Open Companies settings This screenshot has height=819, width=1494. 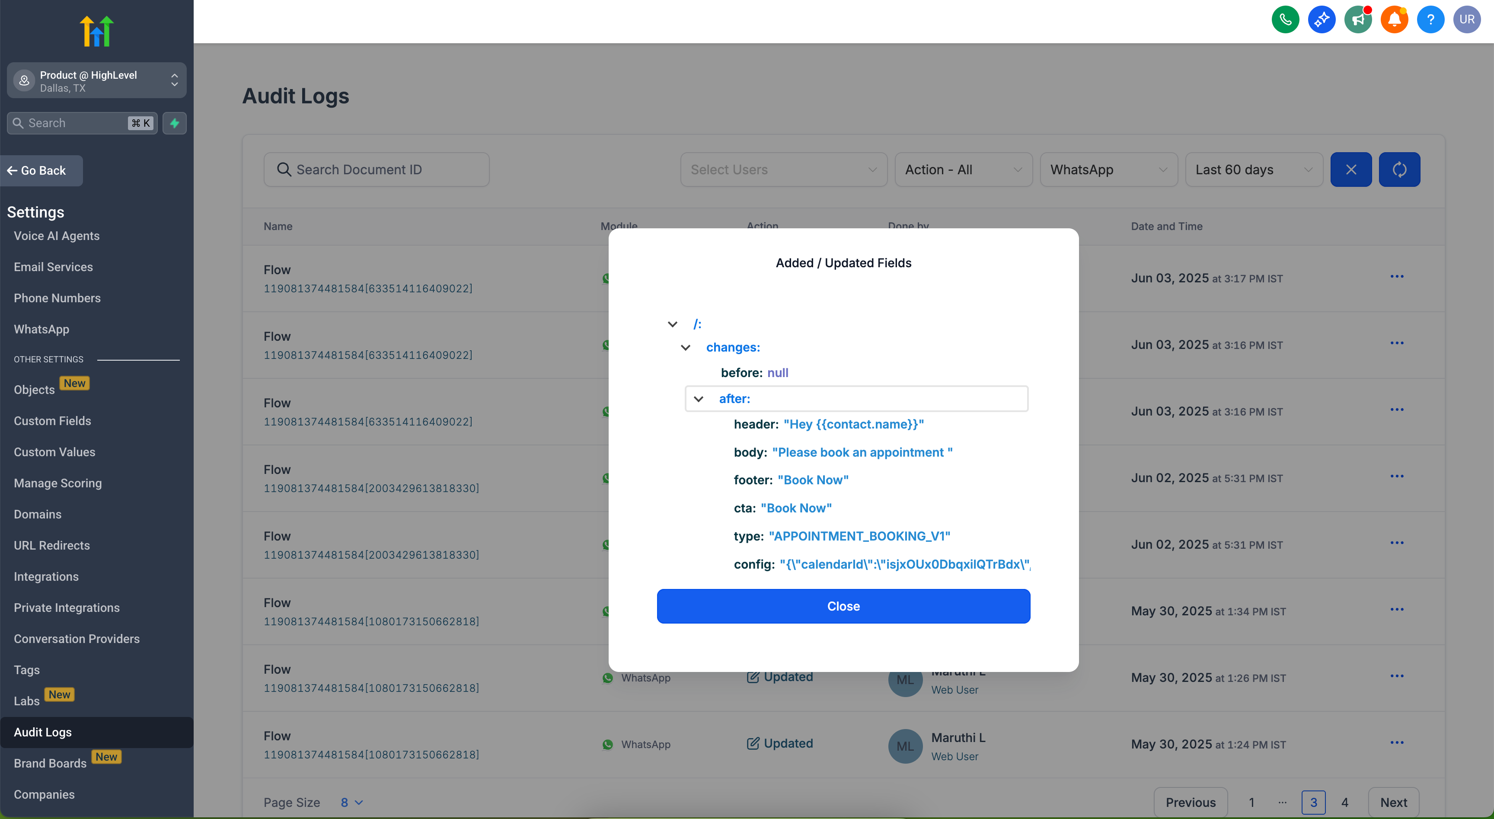44,795
